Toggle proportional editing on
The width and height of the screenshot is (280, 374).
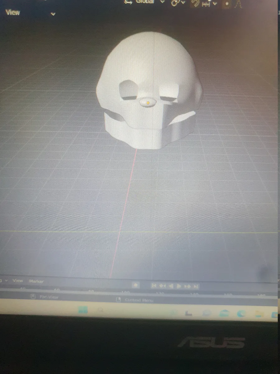tap(227, 4)
